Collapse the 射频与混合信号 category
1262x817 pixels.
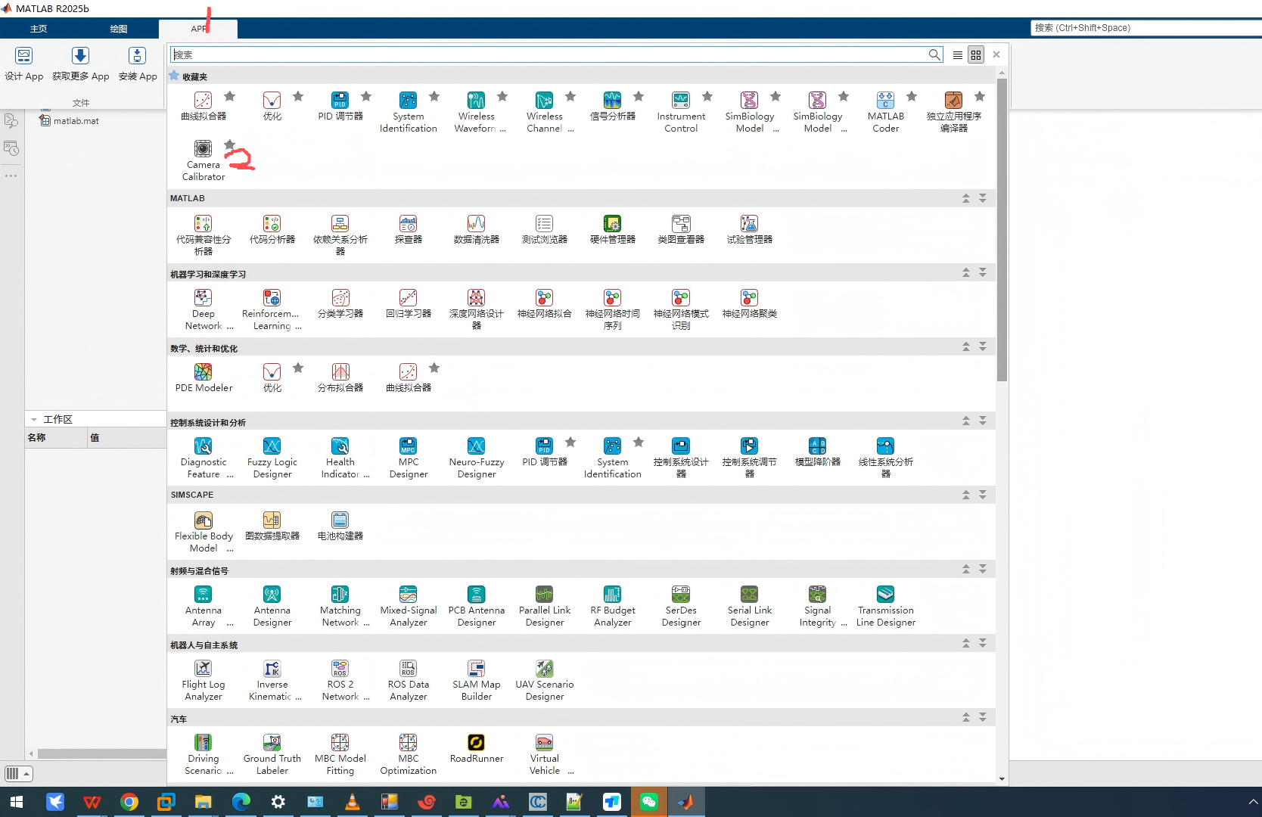(x=965, y=569)
